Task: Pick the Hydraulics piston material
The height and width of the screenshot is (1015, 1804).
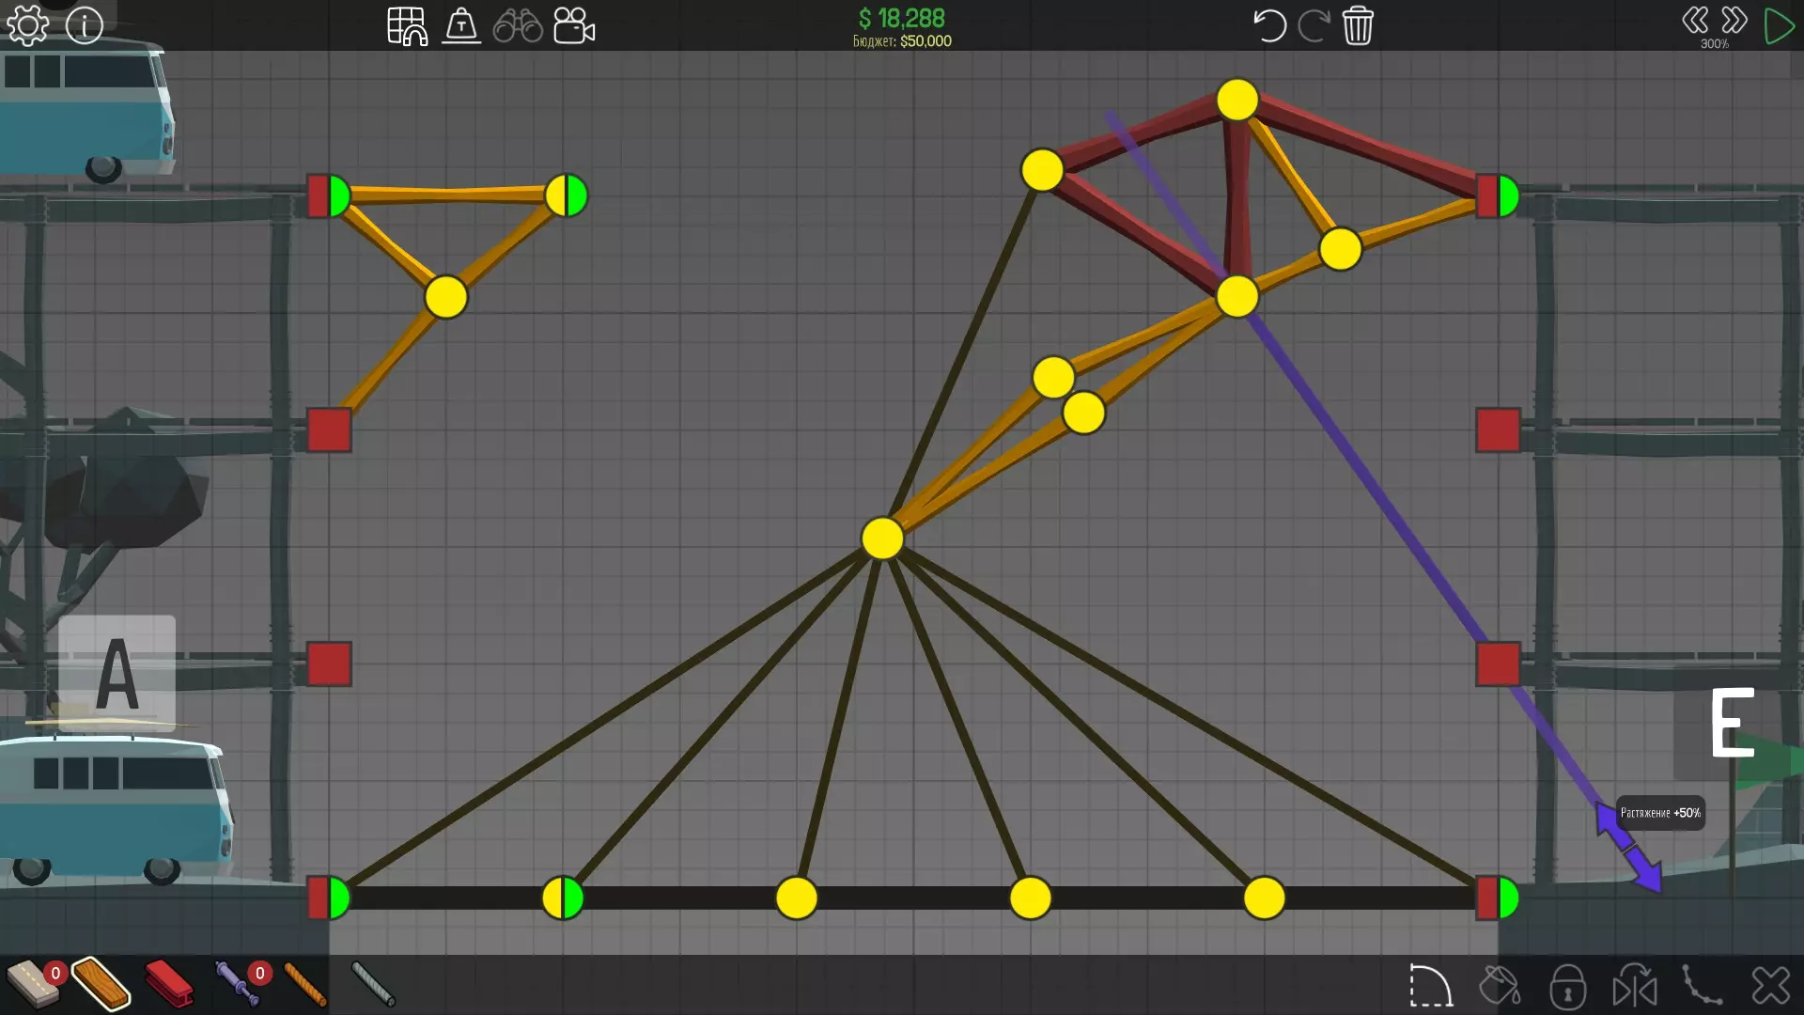Action: click(x=237, y=984)
